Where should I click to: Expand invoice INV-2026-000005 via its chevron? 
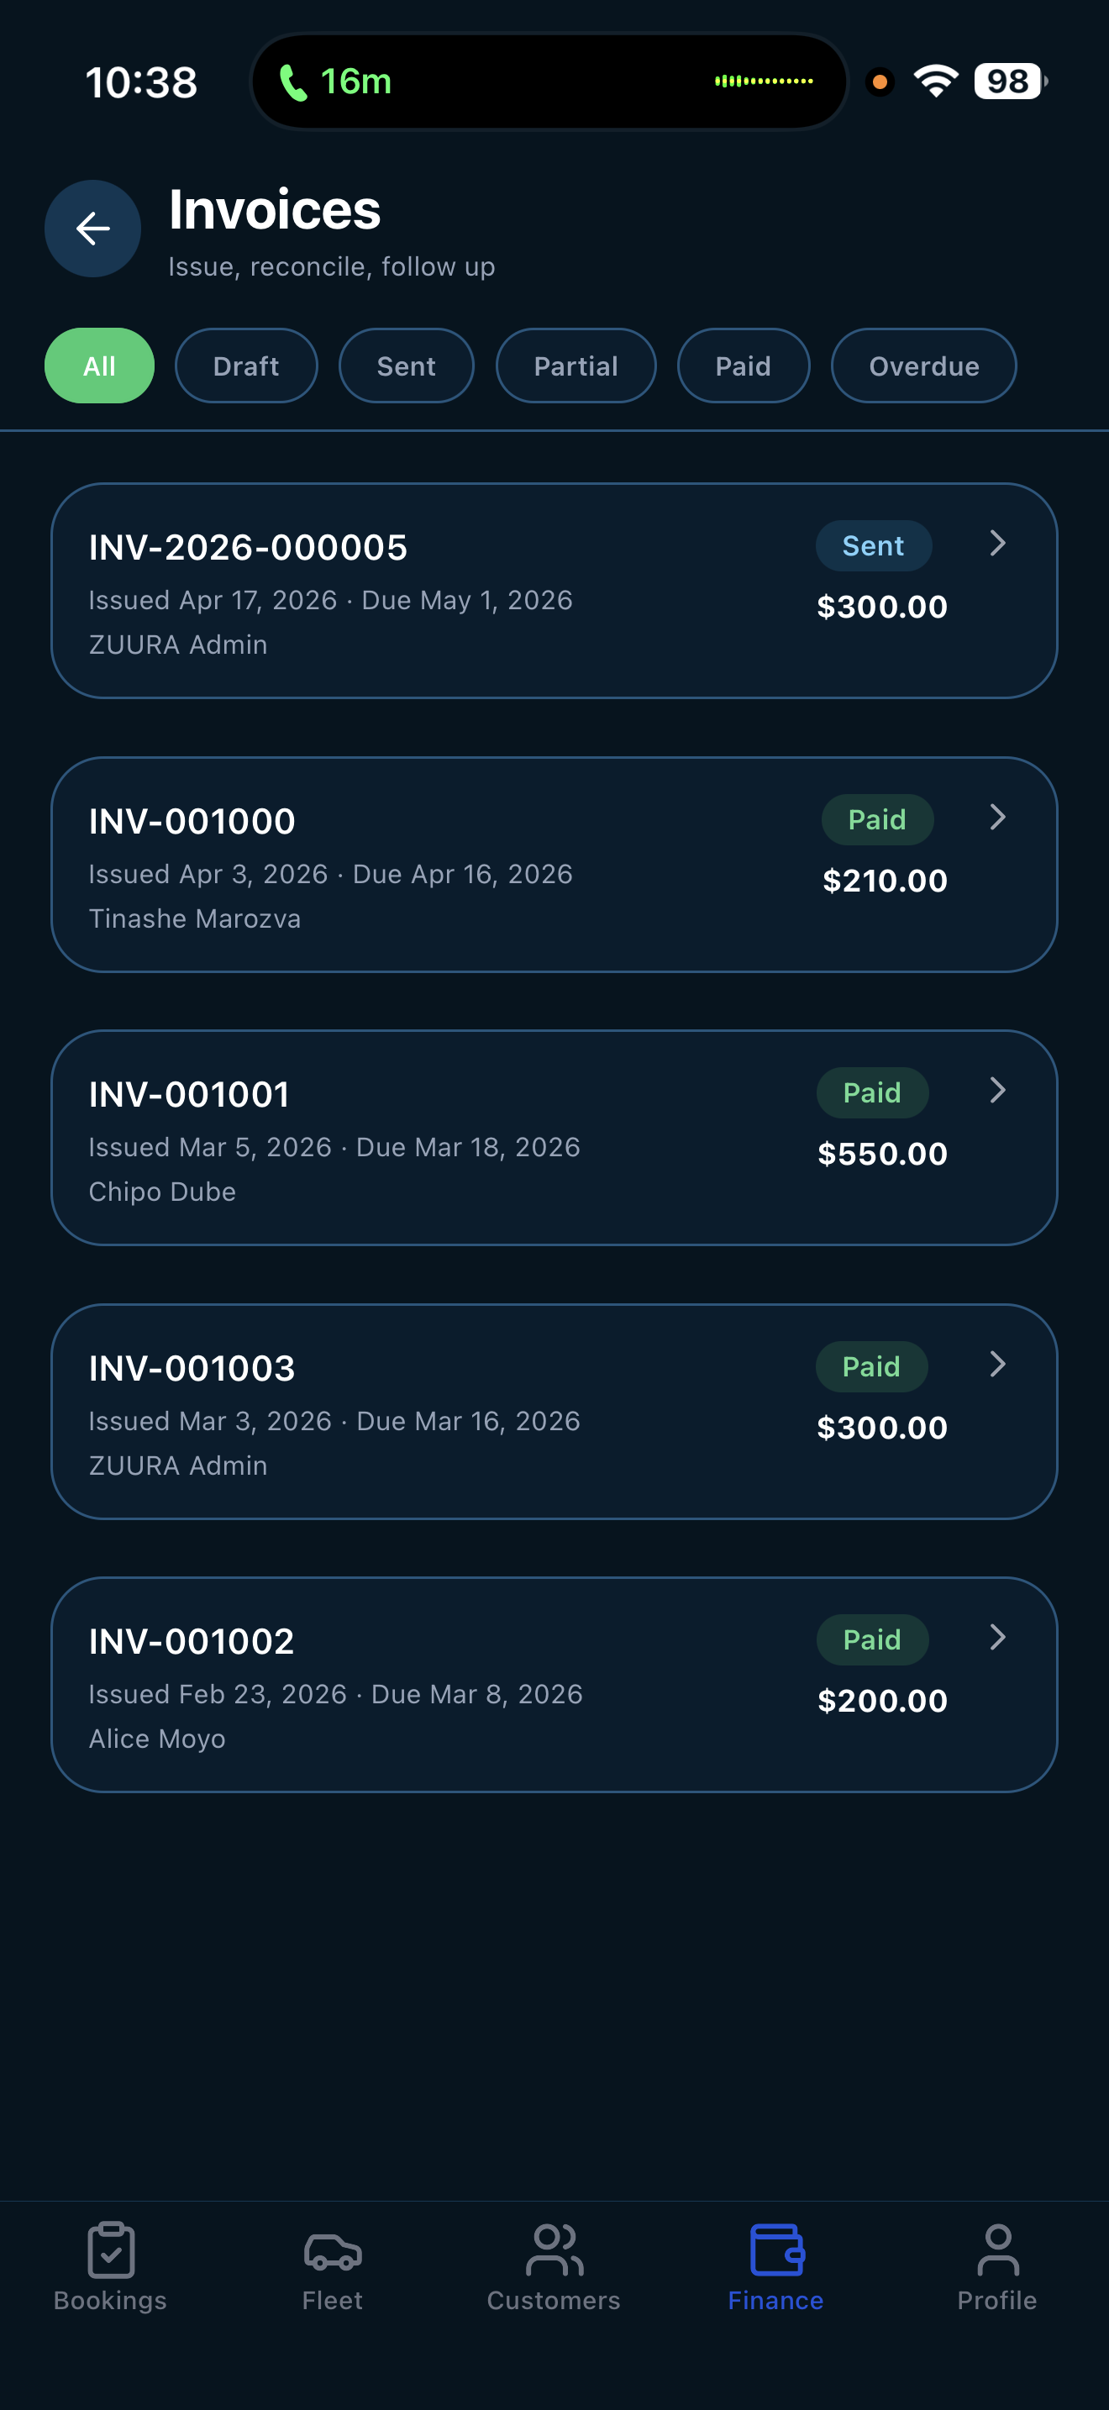pyautogui.click(x=998, y=544)
